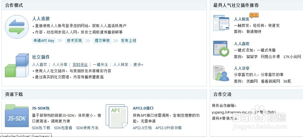This screenshot has height=137, width=303.
Task: Click the 合作模式 section header
Action: (x=14, y=5)
